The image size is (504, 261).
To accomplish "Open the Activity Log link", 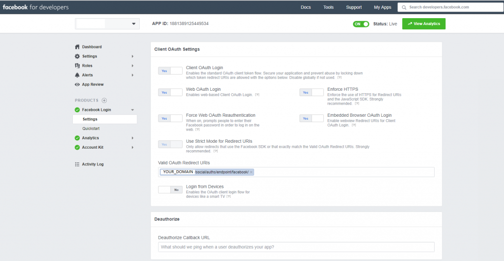I will coord(93,164).
